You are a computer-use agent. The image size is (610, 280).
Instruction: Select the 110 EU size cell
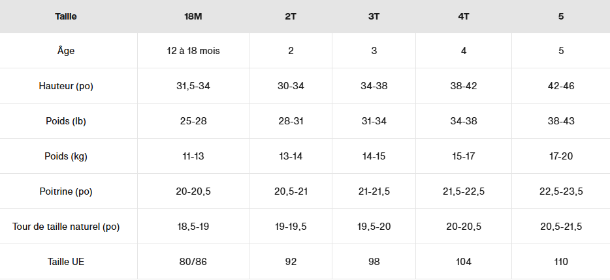(560, 262)
